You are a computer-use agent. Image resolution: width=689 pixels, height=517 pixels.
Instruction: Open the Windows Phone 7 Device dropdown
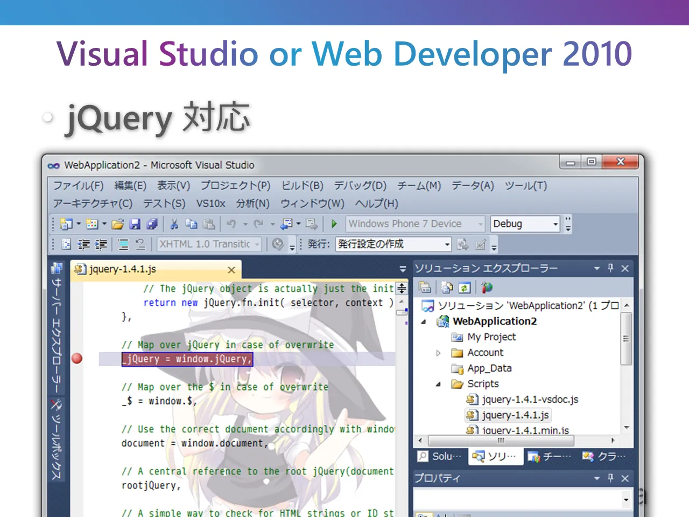[x=481, y=223]
